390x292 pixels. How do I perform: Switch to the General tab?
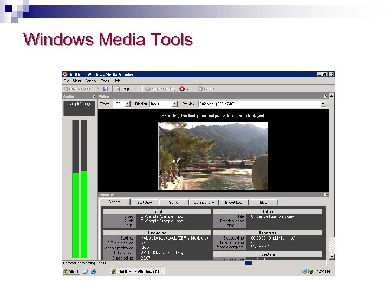[115, 202]
